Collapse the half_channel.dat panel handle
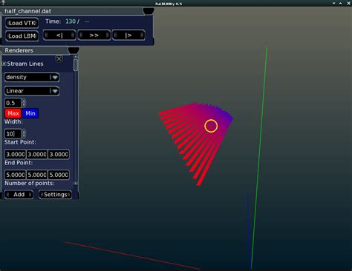The image size is (352, 271). pyautogui.click(x=149, y=11)
